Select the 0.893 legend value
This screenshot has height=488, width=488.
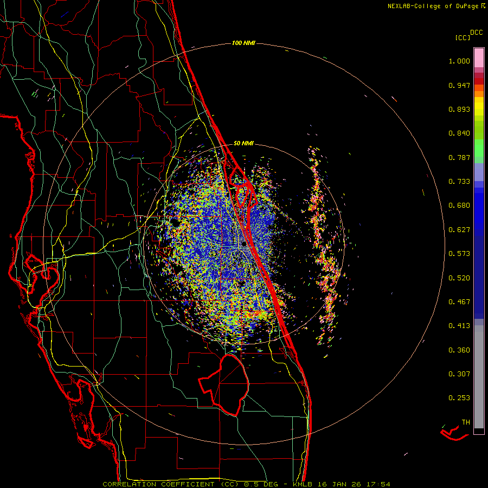tap(459, 109)
